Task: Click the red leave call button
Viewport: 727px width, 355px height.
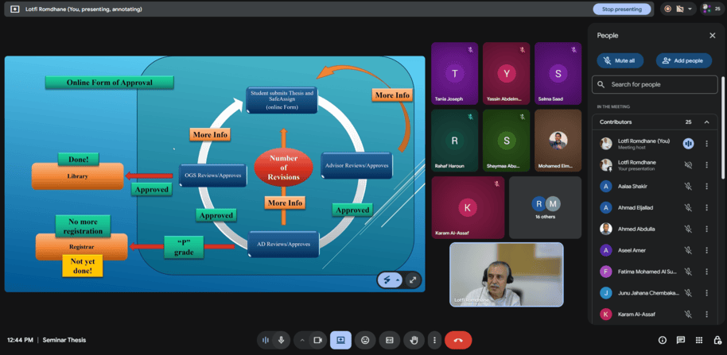Action: (x=457, y=340)
